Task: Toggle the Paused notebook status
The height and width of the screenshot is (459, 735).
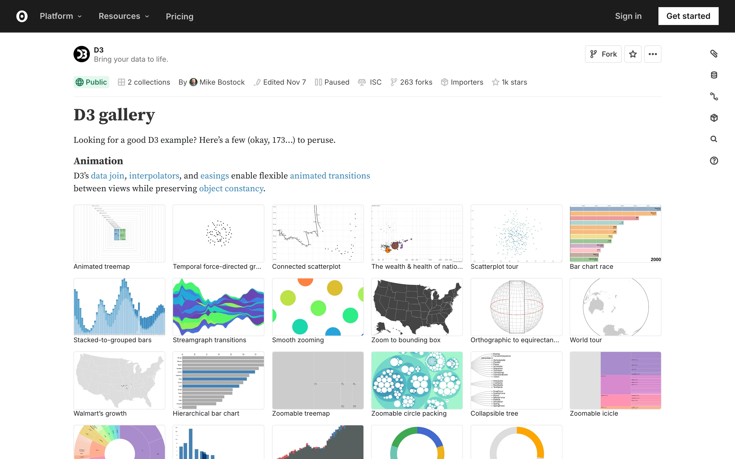Action: pyautogui.click(x=332, y=82)
